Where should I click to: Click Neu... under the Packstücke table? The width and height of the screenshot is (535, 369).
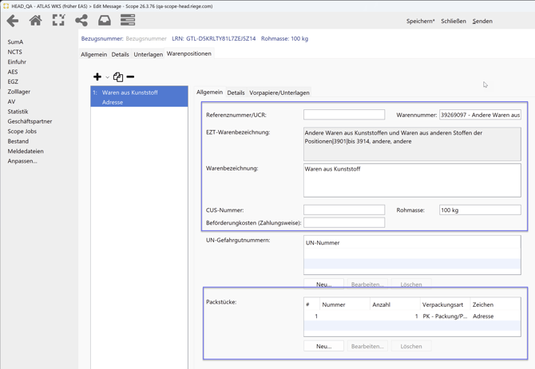[x=323, y=347]
